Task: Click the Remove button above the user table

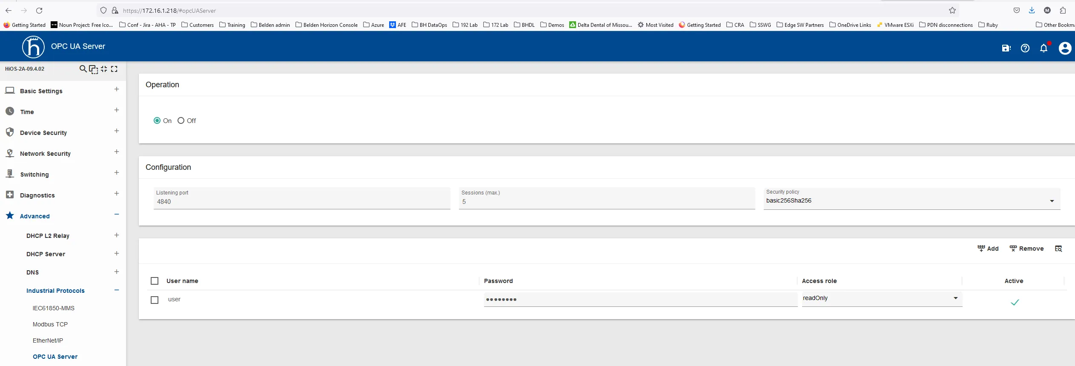Action: 1026,249
